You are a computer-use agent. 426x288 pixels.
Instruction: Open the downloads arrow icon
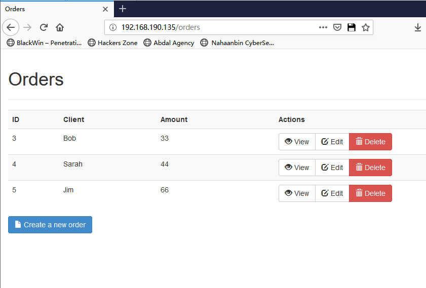pos(418,27)
